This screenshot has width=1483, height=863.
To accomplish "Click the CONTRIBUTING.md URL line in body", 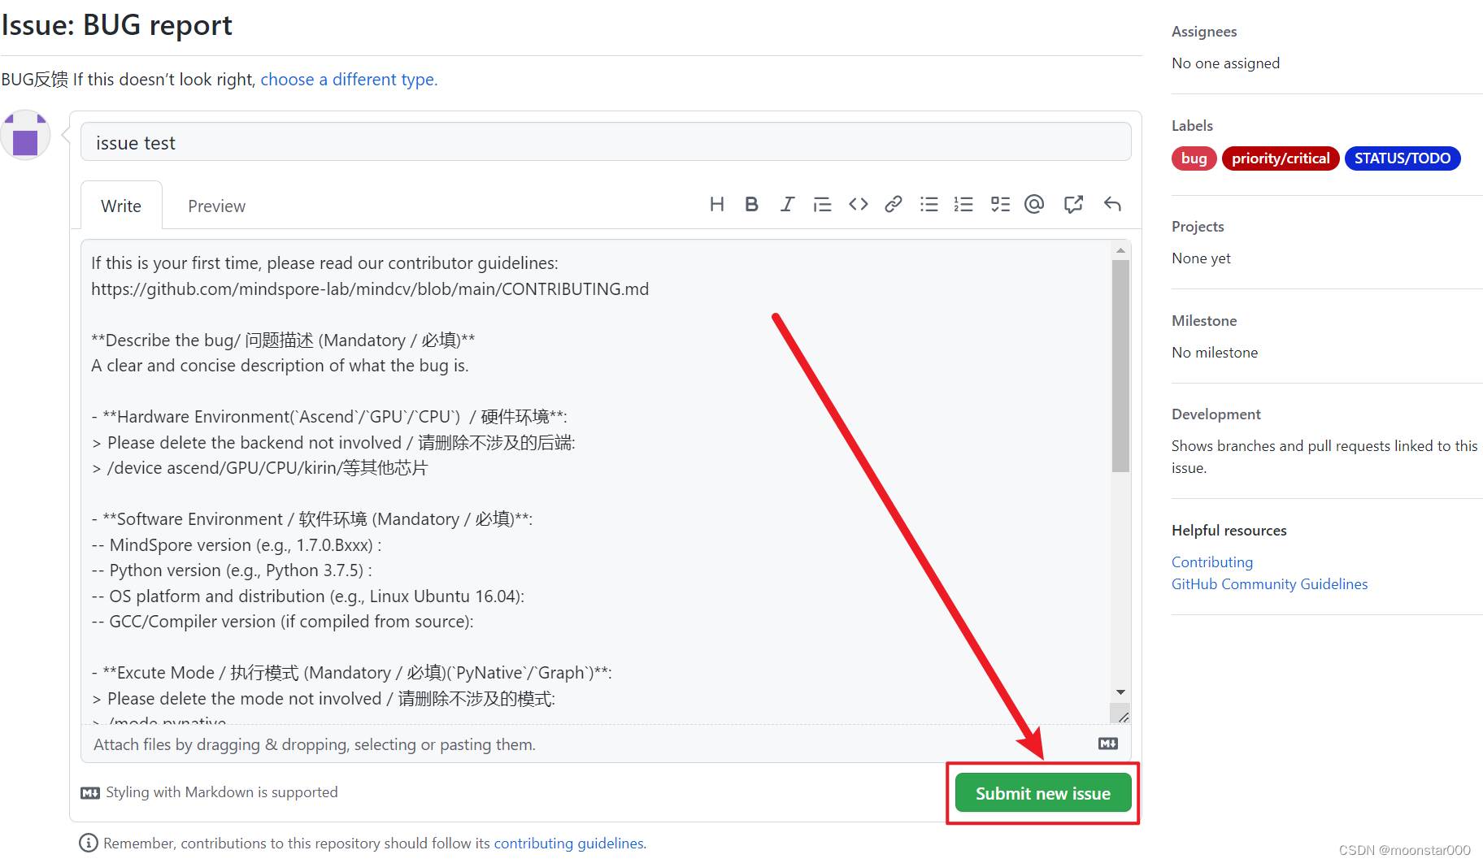I will coord(370,289).
